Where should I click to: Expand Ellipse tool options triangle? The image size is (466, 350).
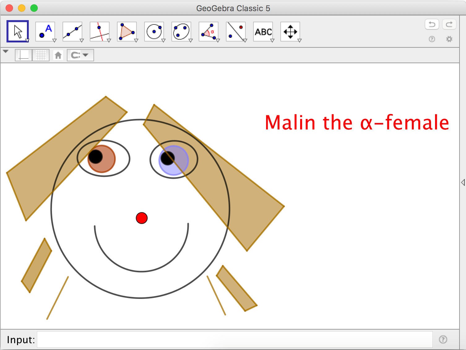(x=191, y=41)
